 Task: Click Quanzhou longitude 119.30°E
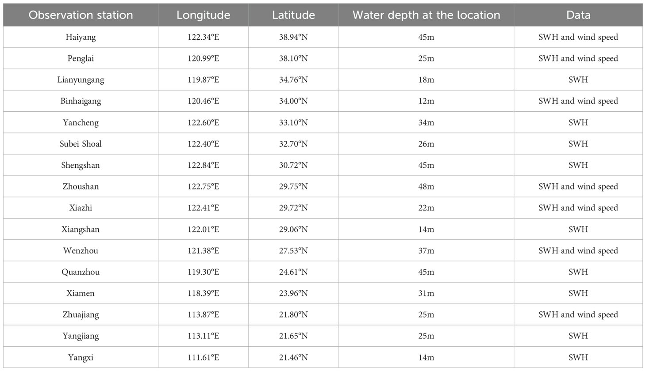click(x=203, y=272)
